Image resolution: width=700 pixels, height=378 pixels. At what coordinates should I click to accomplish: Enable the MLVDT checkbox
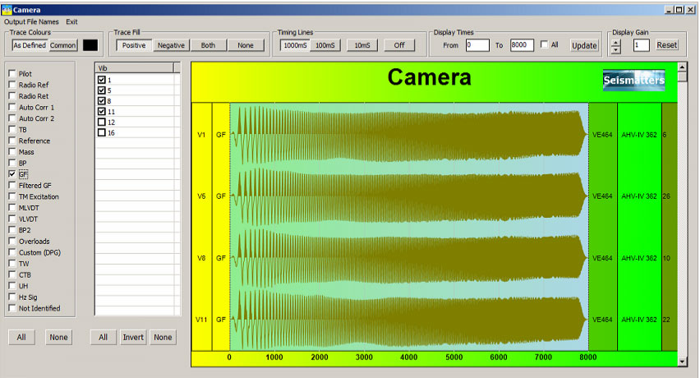coord(12,208)
